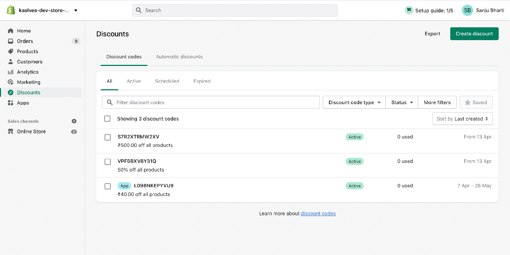Image resolution: width=510 pixels, height=255 pixels.
Task: Open discount code L09BNKEPYVU9
Action: pos(154,186)
